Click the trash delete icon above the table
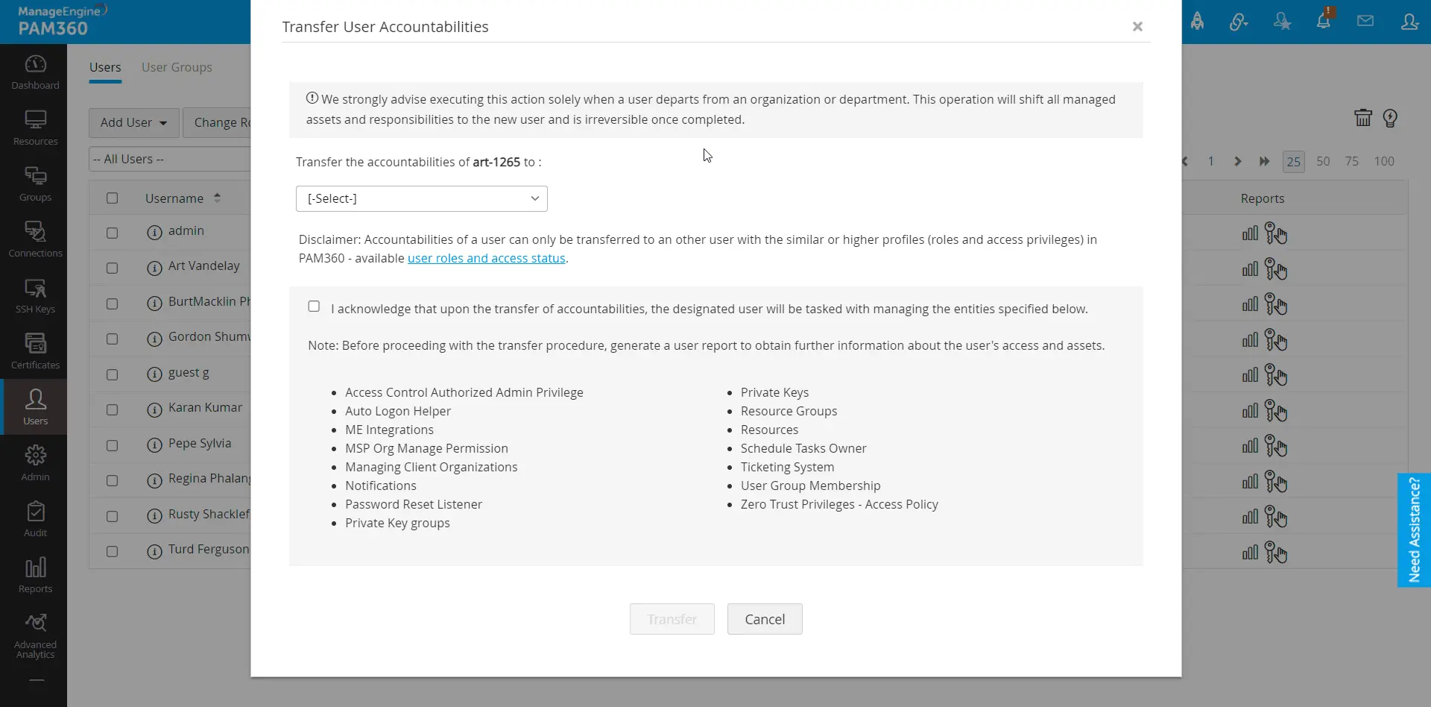Screen dimensions: 1431x707 (x=1362, y=118)
